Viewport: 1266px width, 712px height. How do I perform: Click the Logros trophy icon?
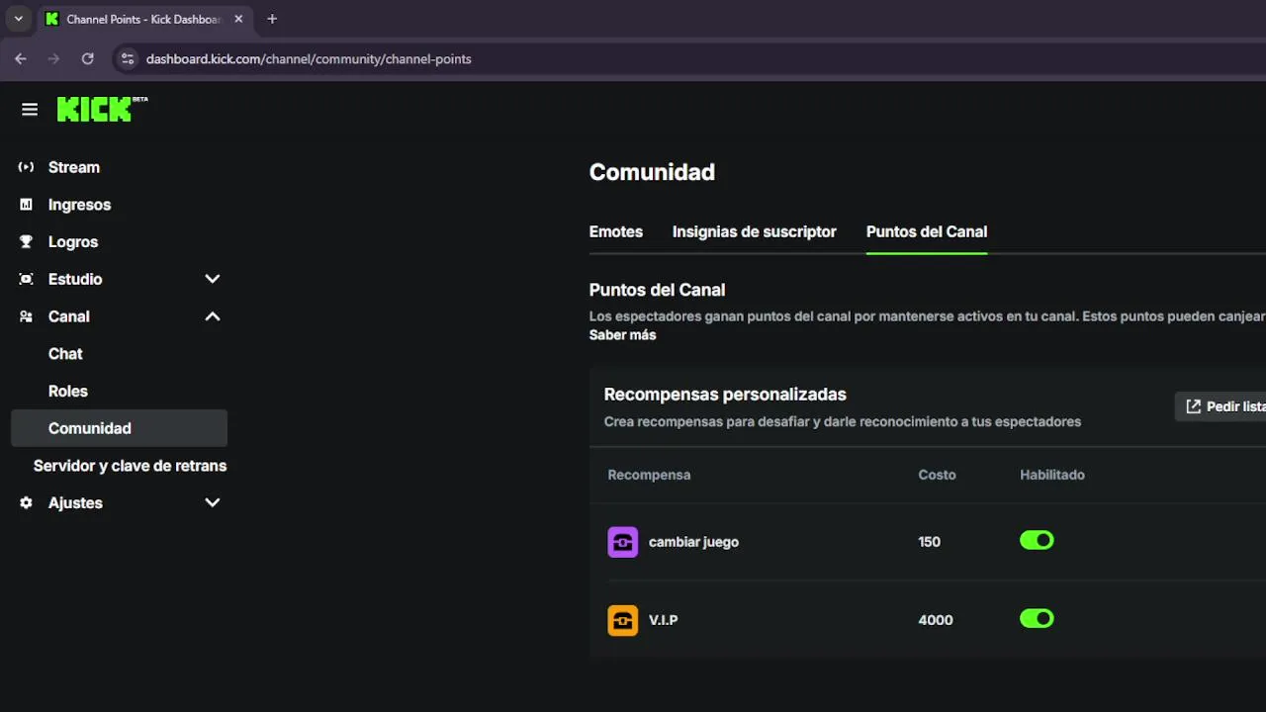click(x=27, y=242)
